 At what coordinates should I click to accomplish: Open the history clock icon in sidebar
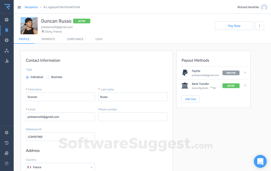click(x=6, y=143)
